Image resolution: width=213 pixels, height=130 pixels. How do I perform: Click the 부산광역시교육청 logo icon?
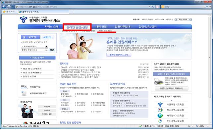[x=160, y=110]
